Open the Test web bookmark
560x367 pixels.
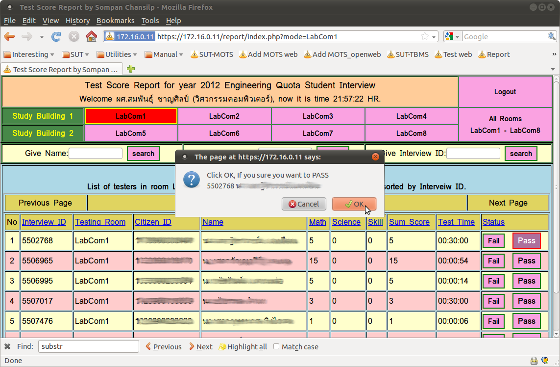pyautogui.click(x=453, y=54)
